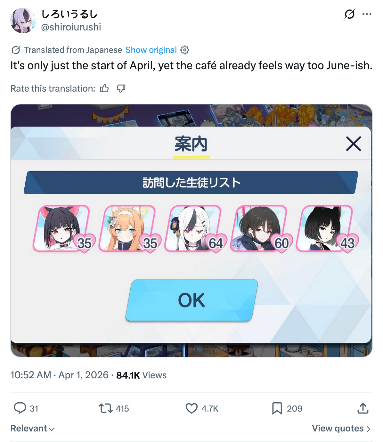The image size is (383, 442).
Task: Select the white-haired student with 64
Action: click(x=193, y=228)
